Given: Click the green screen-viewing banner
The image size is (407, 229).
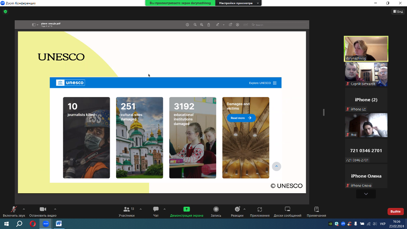Looking at the screenshot, I should coord(180,3).
